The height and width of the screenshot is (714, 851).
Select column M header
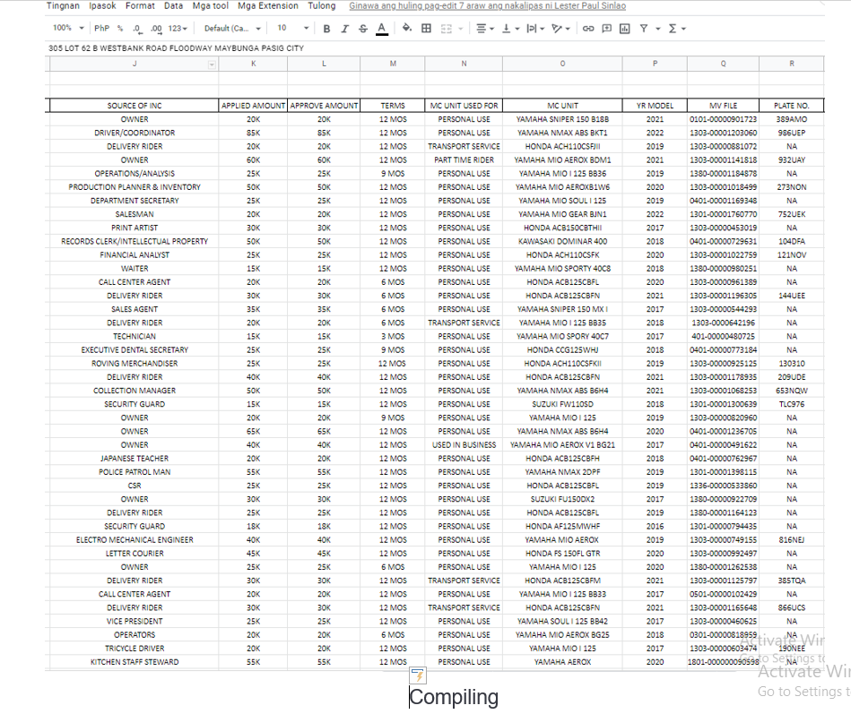(393, 64)
